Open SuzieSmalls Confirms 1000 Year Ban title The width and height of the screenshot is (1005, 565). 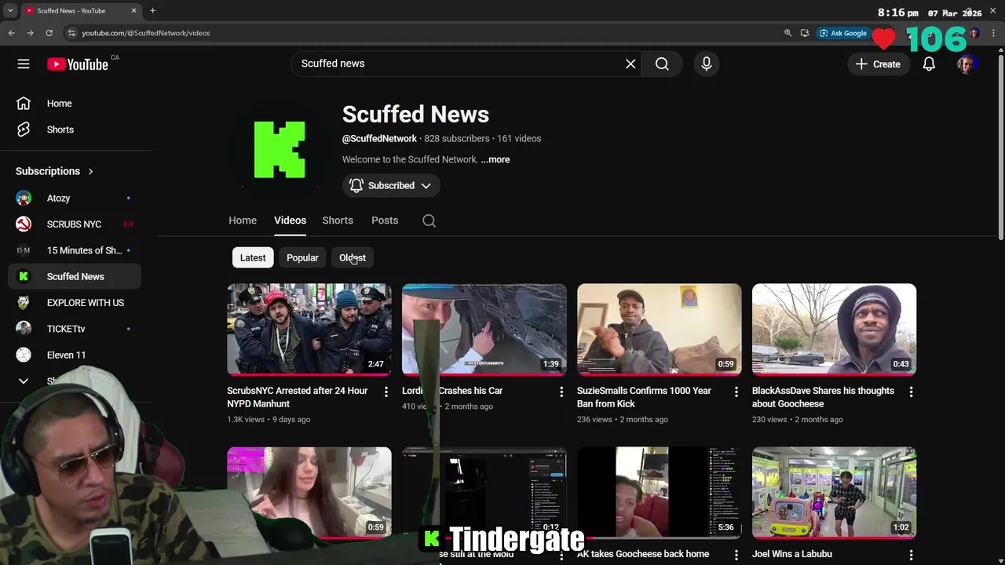(645, 397)
